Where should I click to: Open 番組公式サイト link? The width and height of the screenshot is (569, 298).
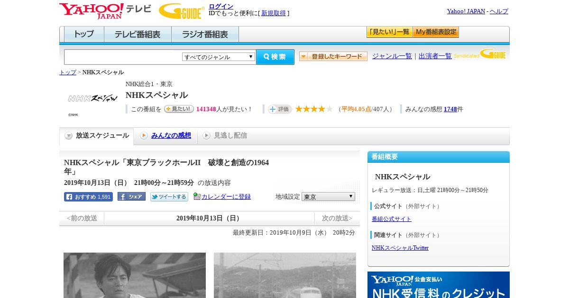point(392,219)
